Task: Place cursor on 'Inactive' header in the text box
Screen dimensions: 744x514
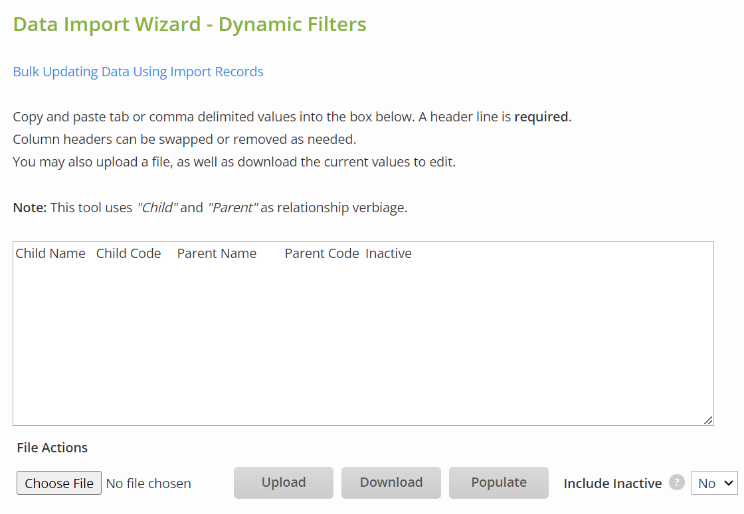Action: pos(389,253)
